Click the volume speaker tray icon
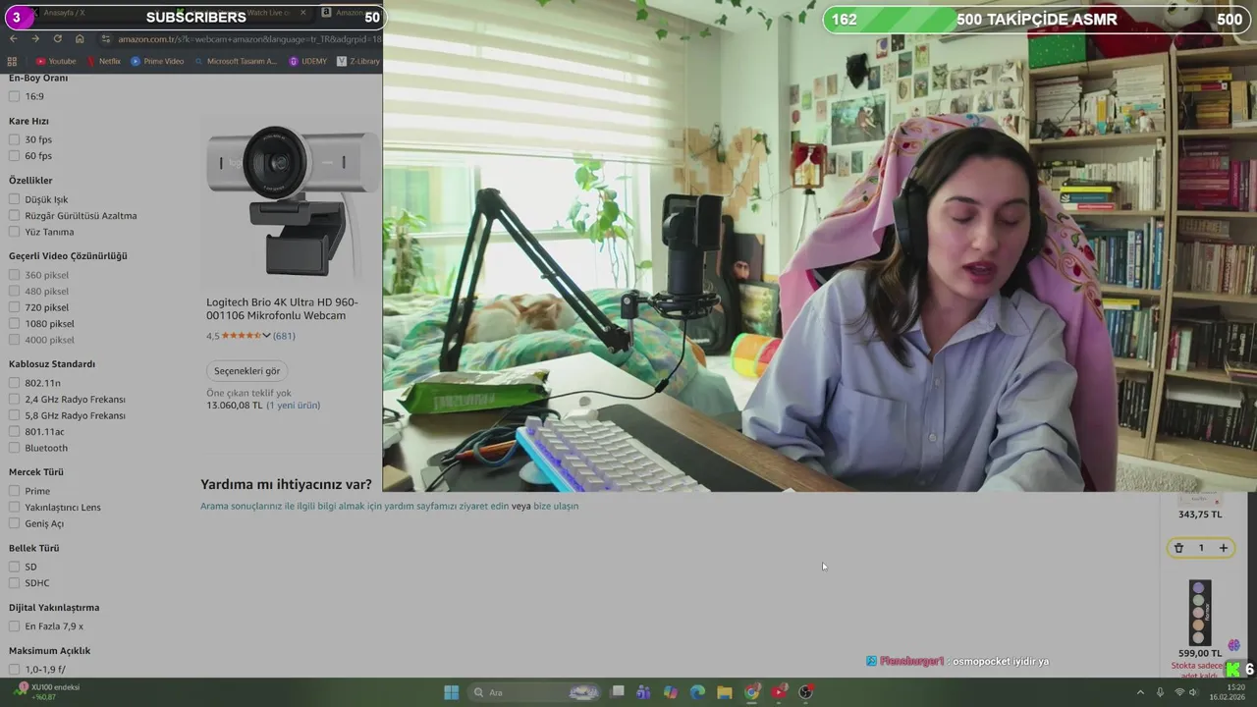1257x707 pixels. pyautogui.click(x=1194, y=692)
